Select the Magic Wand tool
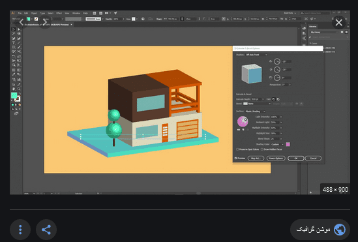358x242 pixels. tap(14, 33)
